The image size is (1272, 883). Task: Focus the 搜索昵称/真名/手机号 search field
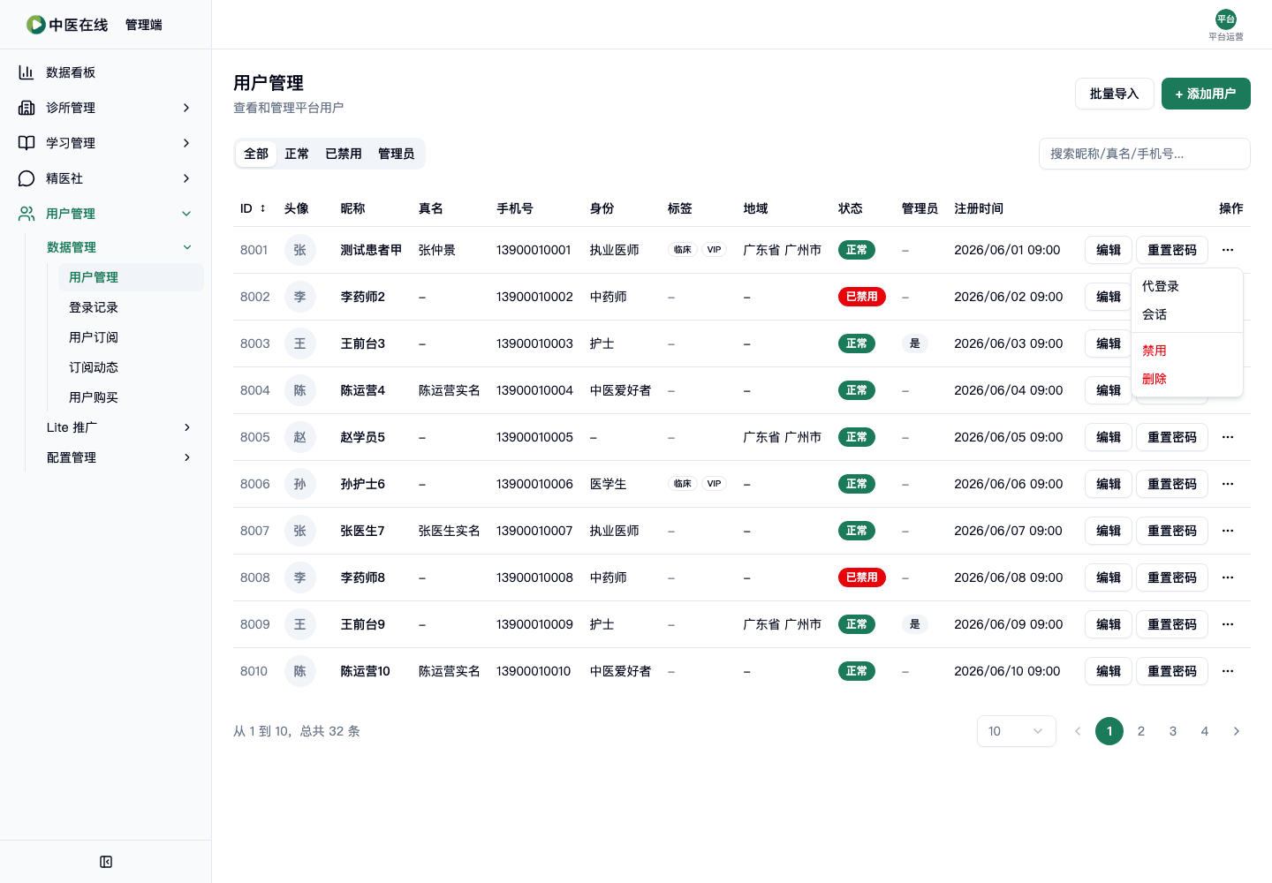[1145, 154]
